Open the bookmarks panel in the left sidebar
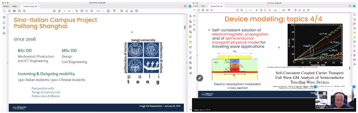This screenshot has height=113, width=358. 4,23
